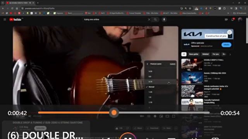This screenshot has width=248, height=139.
Task: Reload the page with browser refresh icon
Action: 12,8
